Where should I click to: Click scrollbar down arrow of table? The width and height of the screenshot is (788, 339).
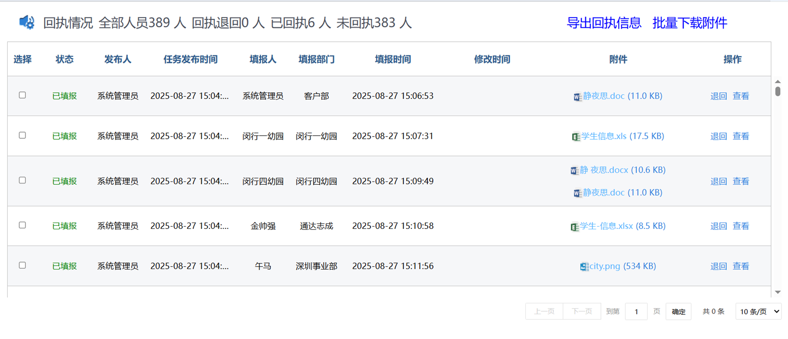(x=778, y=292)
